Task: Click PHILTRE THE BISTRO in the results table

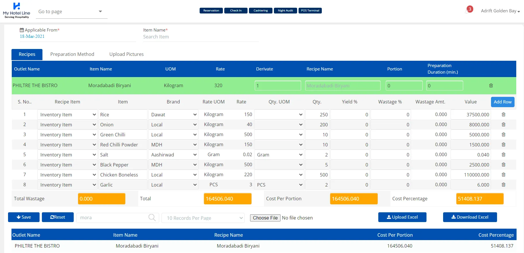Action: click(37, 246)
